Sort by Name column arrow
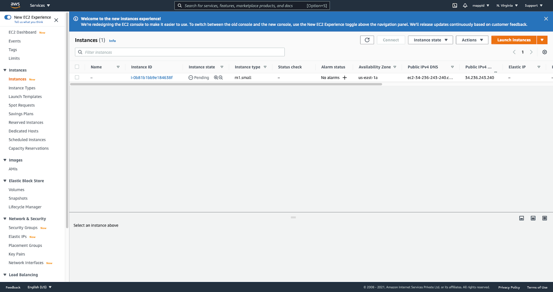The image size is (553, 292). [x=118, y=67]
